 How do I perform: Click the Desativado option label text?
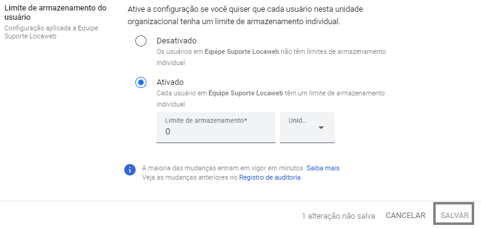176,41
